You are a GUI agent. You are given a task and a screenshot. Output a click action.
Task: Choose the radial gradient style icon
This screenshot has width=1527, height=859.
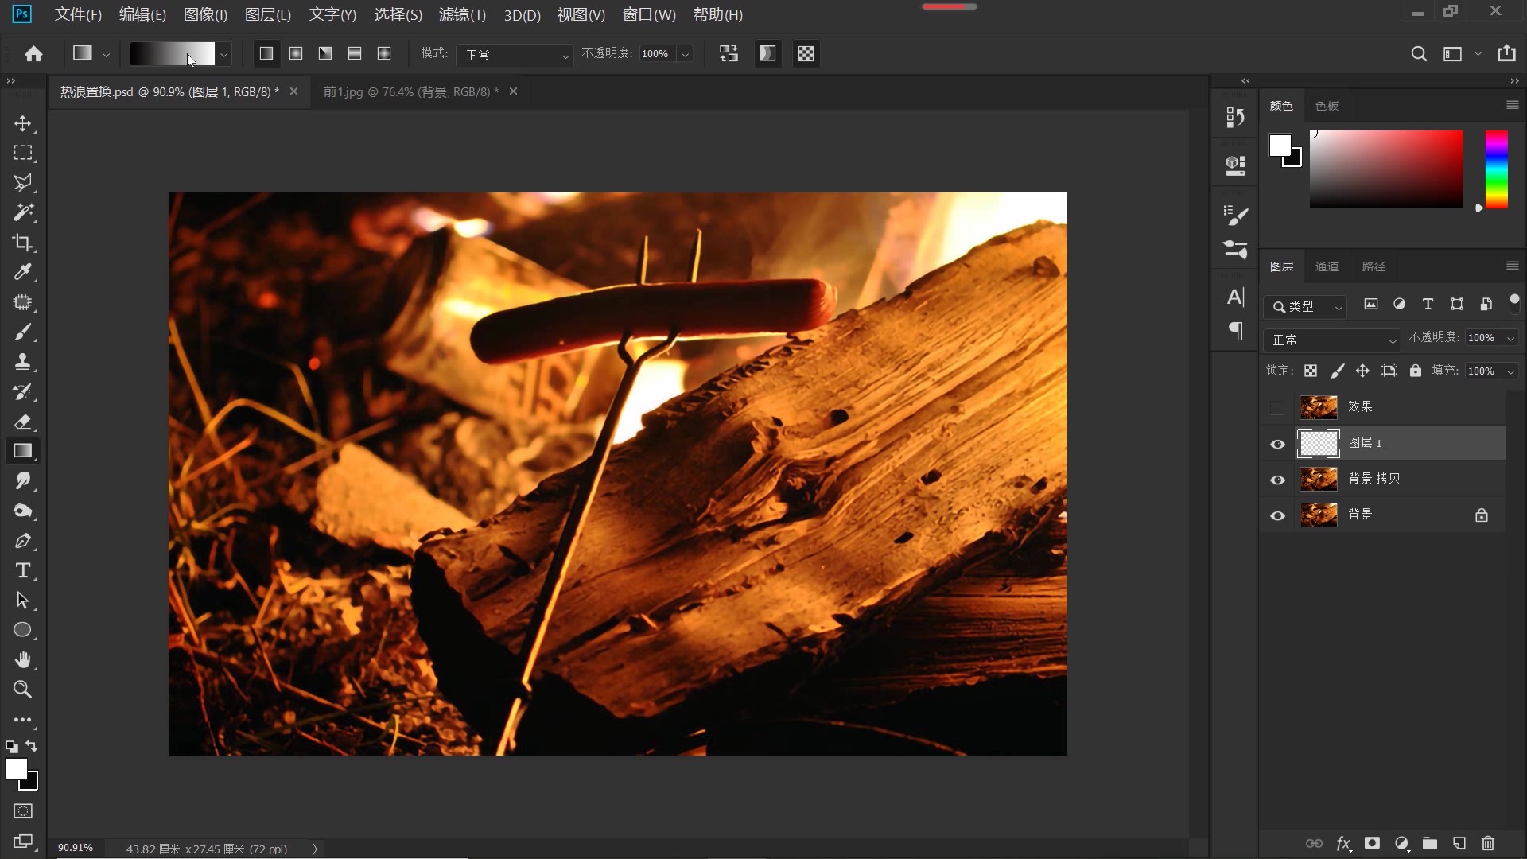click(x=296, y=53)
